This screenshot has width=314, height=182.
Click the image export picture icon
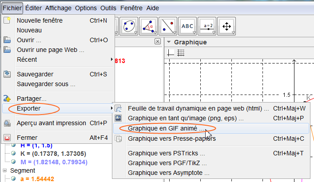[118, 118]
